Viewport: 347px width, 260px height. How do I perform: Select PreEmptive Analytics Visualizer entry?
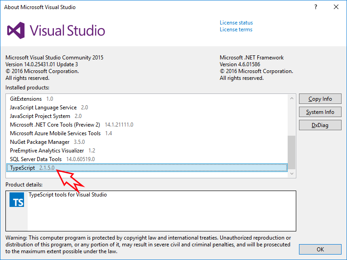click(47, 151)
